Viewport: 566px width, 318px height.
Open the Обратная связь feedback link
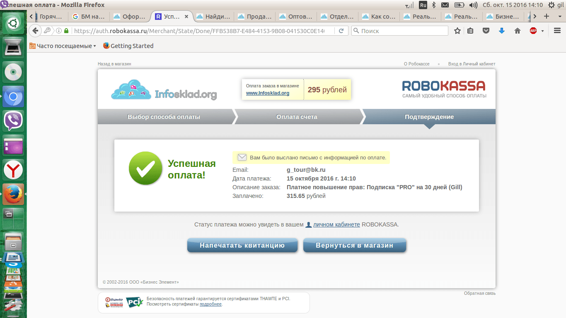(480, 294)
